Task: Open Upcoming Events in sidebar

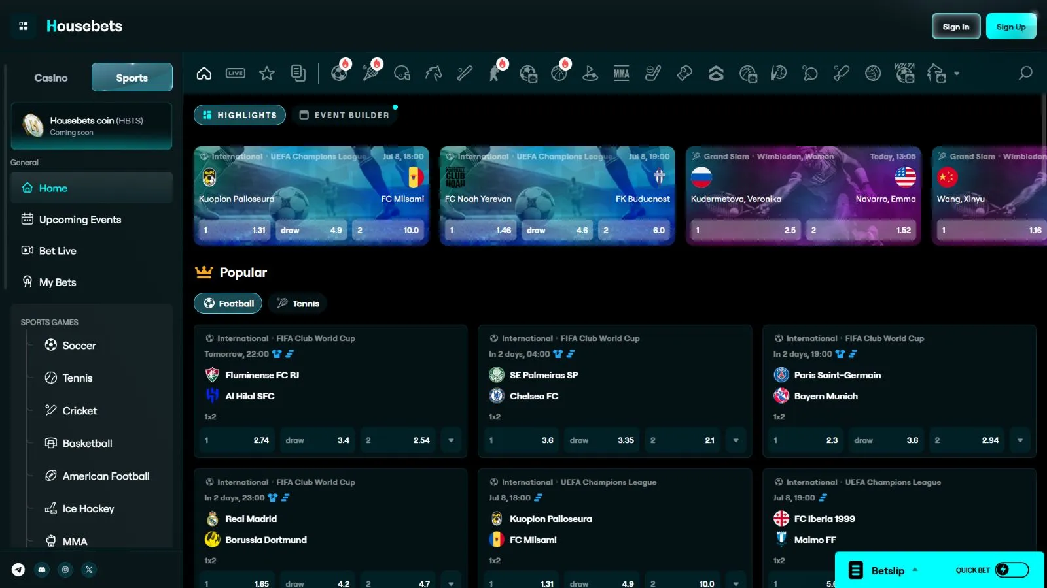Action: [92, 220]
